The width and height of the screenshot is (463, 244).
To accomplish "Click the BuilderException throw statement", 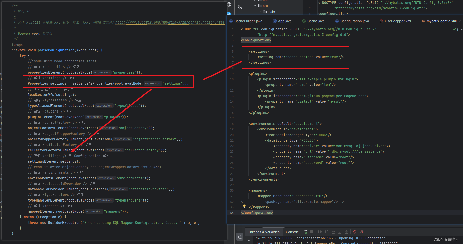I will click(x=114, y=223).
